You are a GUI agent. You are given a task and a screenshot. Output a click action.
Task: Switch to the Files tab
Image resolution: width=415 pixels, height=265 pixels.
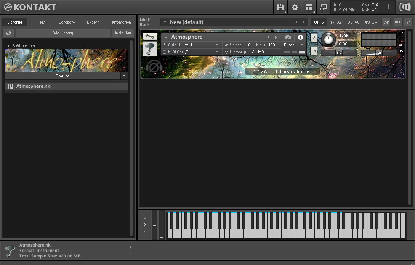pyautogui.click(x=41, y=22)
